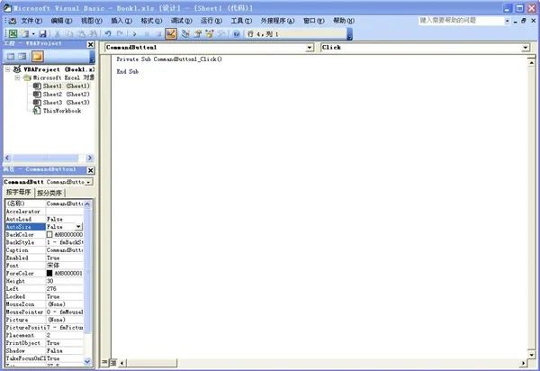Open the AutoSize value dropdown

pos(78,227)
